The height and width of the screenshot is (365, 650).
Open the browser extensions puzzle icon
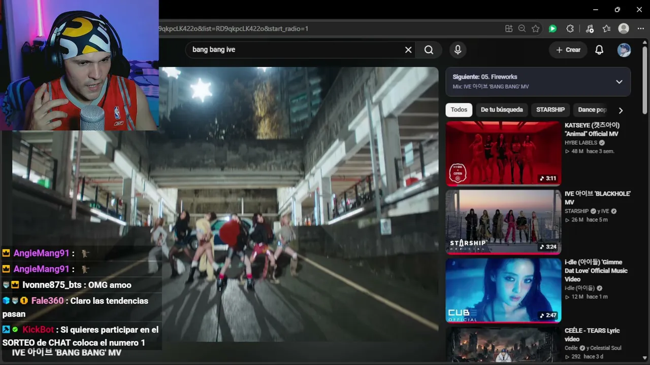pos(570,29)
